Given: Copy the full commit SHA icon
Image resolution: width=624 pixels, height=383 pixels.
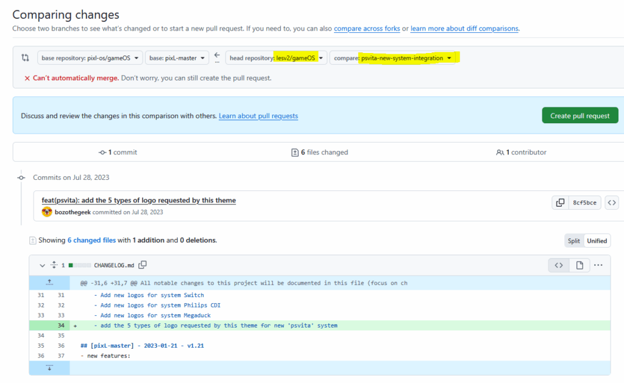Looking at the screenshot, I should coord(559,203).
